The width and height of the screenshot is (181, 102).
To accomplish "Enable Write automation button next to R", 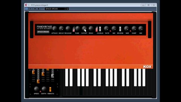I will pos(39,9).
